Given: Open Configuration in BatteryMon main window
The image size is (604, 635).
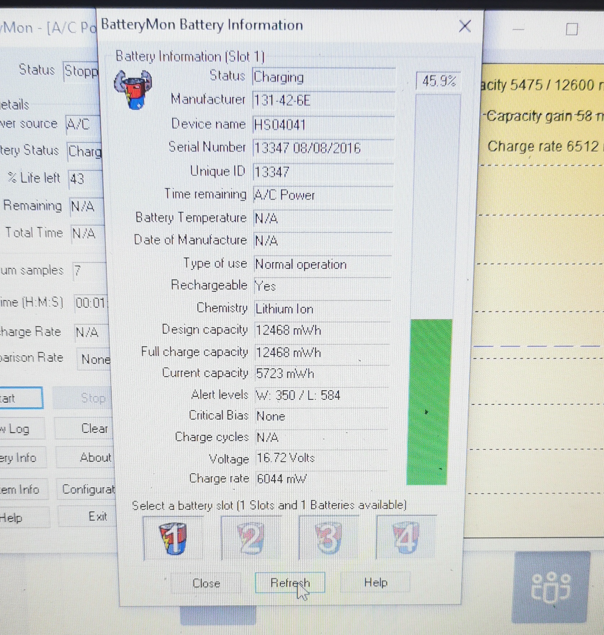Looking at the screenshot, I should click(86, 489).
